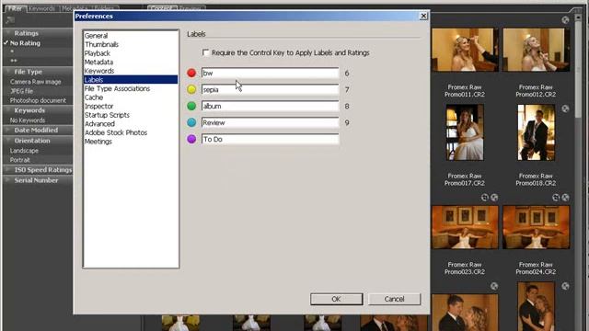Click the purple label field containing To Do

[x=270, y=139]
